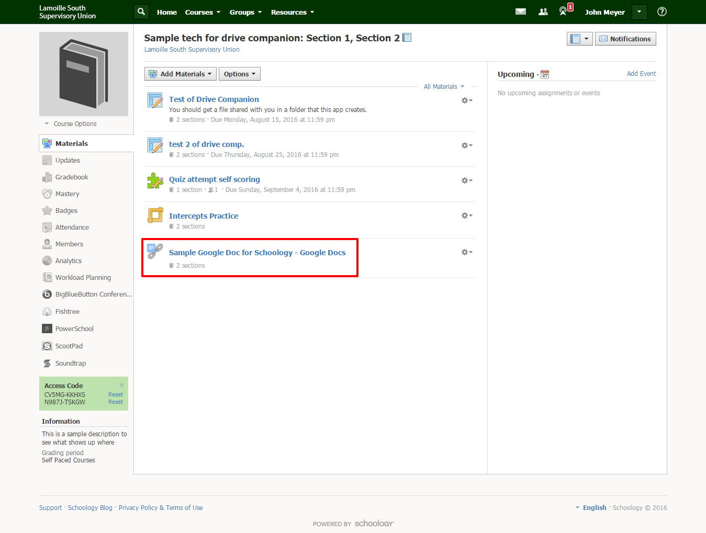Viewport: 706px width, 533px height.
Task: Dismiss the Access Code box
Action: point(121,385)
